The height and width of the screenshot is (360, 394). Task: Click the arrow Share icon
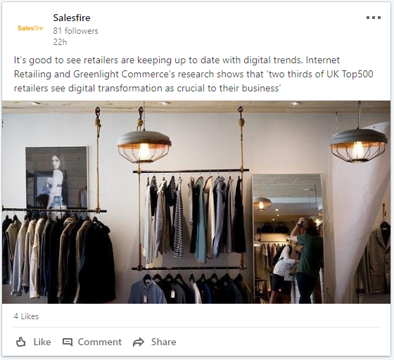click(x=139, y=342)
